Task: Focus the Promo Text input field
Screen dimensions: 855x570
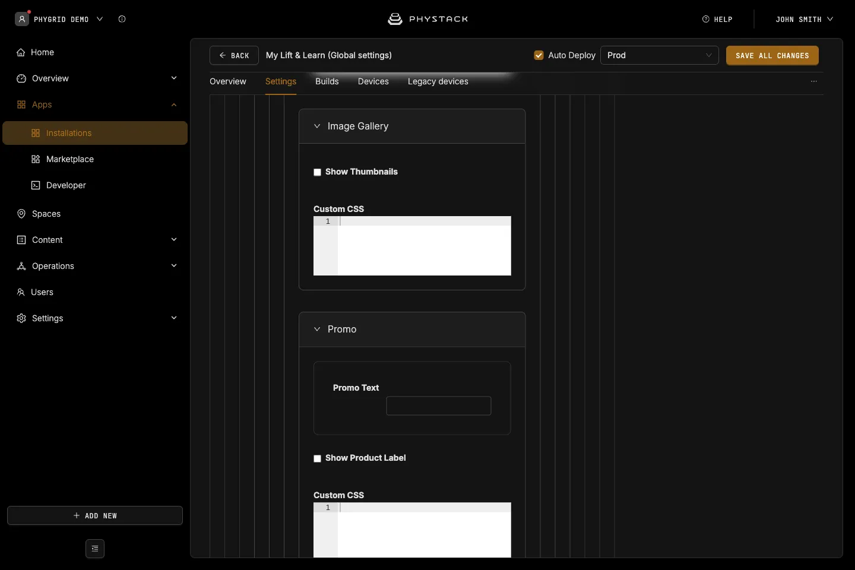Action: 439,406
